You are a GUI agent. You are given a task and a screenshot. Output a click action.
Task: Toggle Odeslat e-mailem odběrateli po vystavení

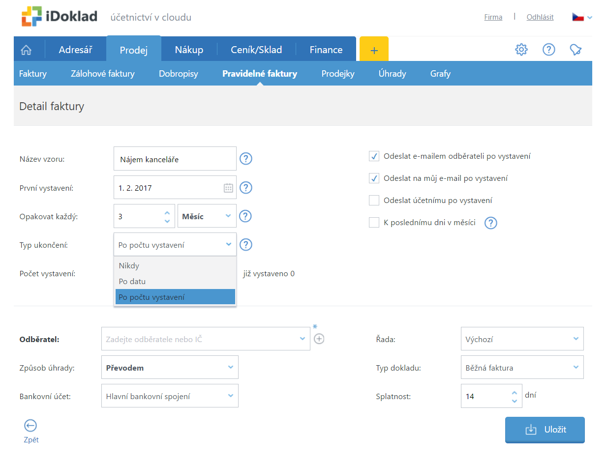pos(374,156)
